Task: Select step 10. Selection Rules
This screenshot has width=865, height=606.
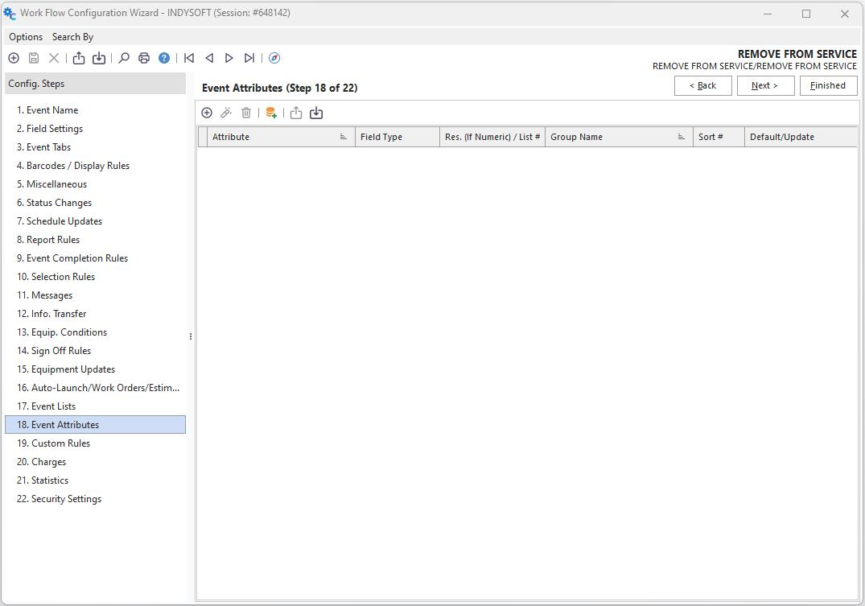Action: point(95,277)
